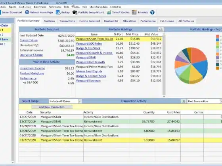Click the Contact Us menu item
The image size is (222, 166).
115,7
